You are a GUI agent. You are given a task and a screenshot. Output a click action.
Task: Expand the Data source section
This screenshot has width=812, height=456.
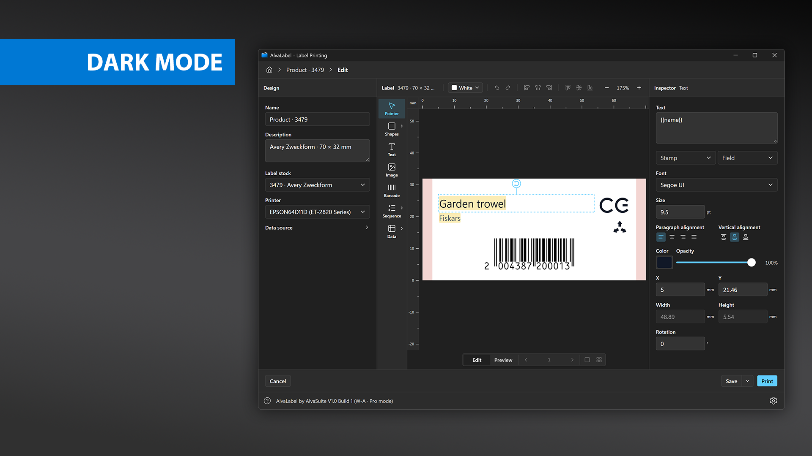click(x=317, y=228)
